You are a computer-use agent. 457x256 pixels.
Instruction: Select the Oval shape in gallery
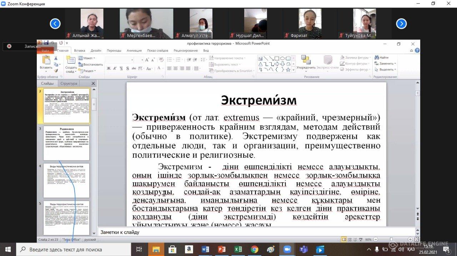[x=282, y=58]
